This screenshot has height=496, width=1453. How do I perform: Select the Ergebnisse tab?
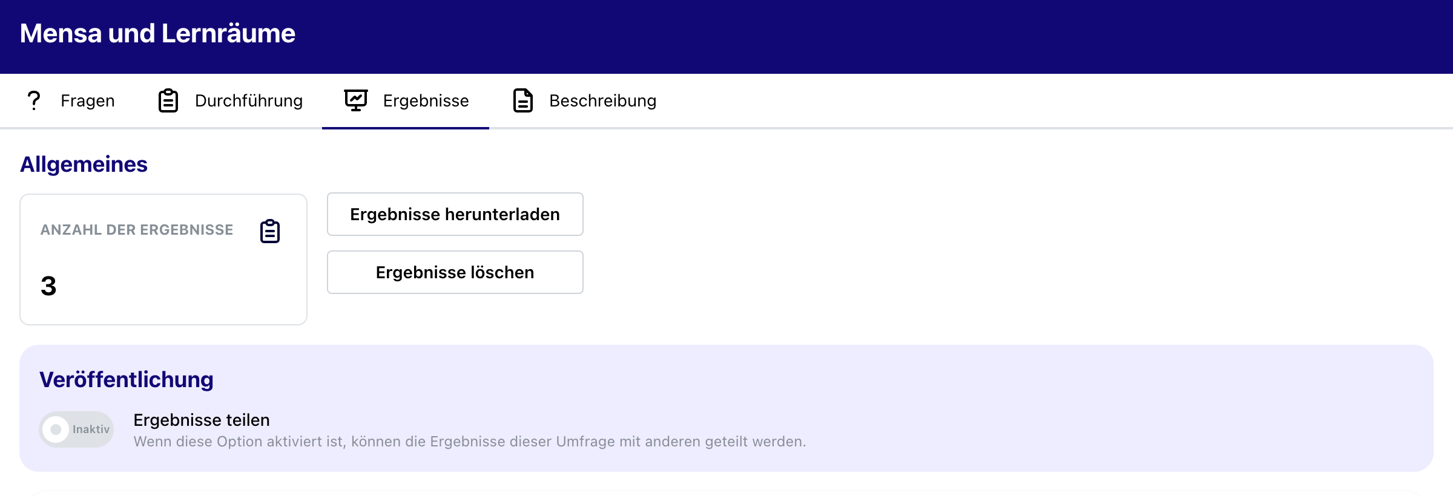(406, 100)
